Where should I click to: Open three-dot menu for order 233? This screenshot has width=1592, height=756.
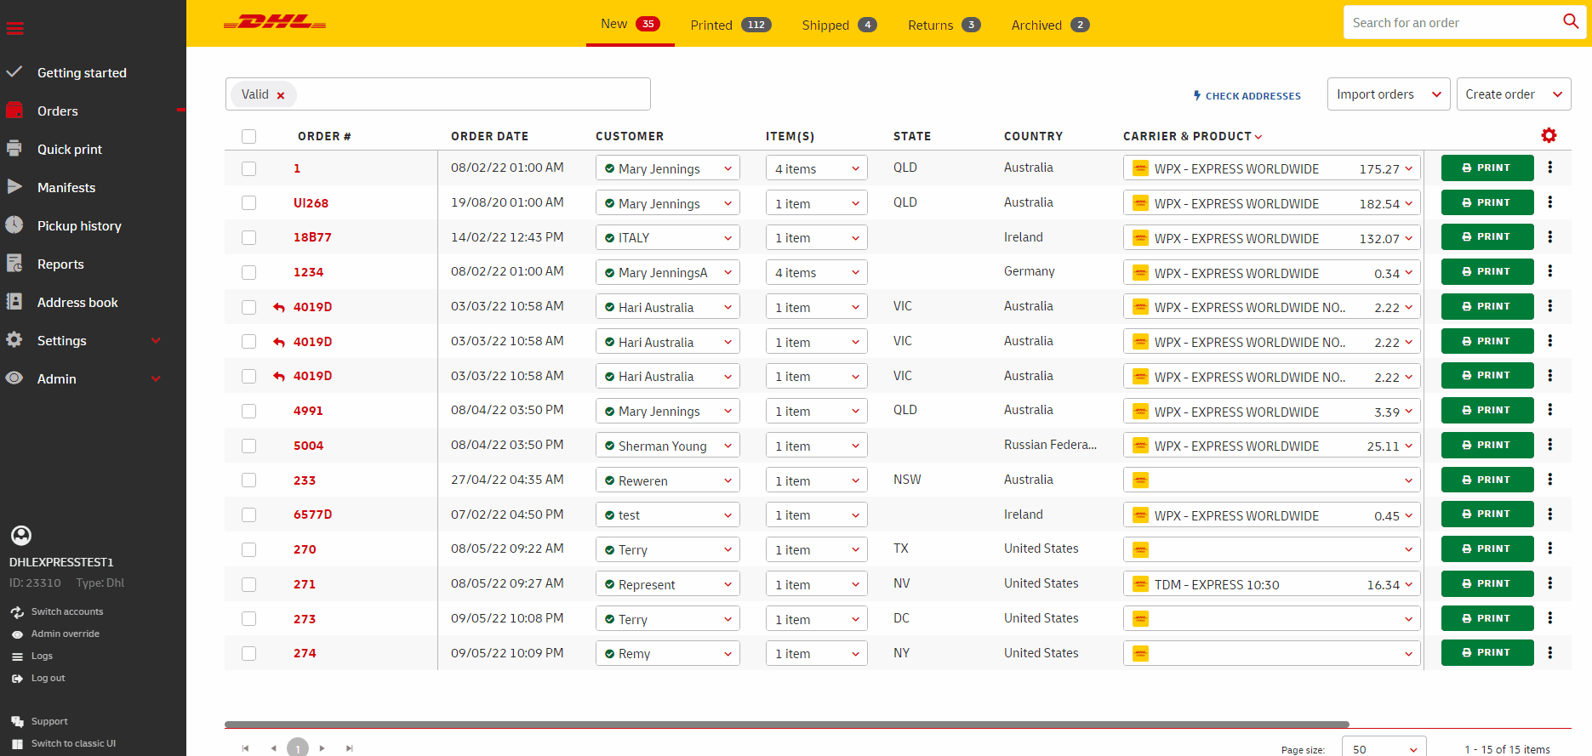(x=1549, y=480)
